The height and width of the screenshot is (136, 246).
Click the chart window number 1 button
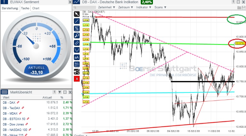[x=233, y=2]
